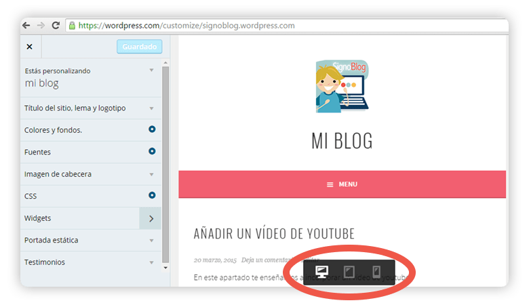Click the circle indicator beside CSS

pyautogui.click(x=152, y=195)
